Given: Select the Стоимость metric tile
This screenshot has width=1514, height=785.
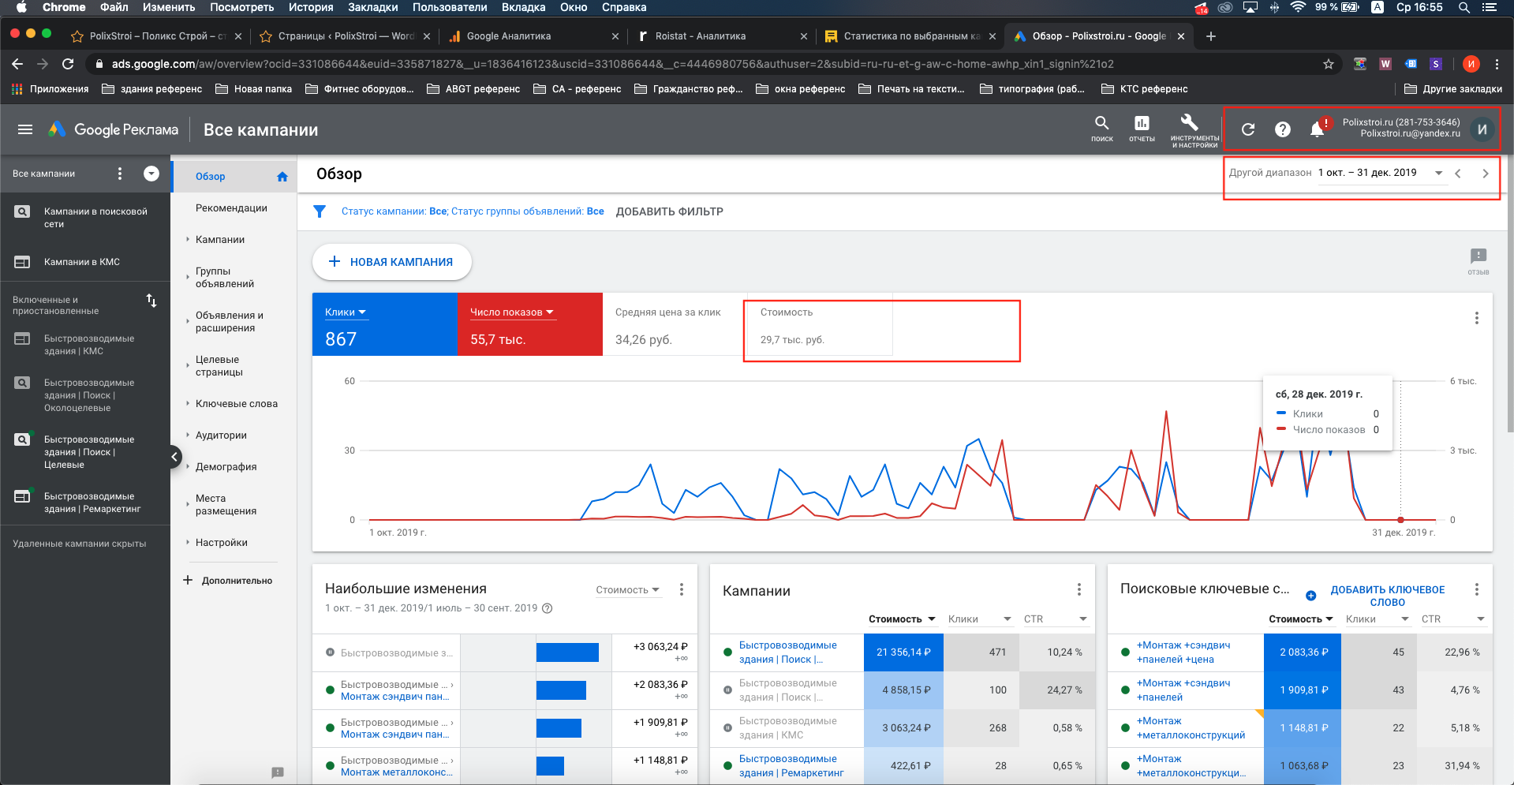Looking at the screenshot, I should tap(820, 325).
